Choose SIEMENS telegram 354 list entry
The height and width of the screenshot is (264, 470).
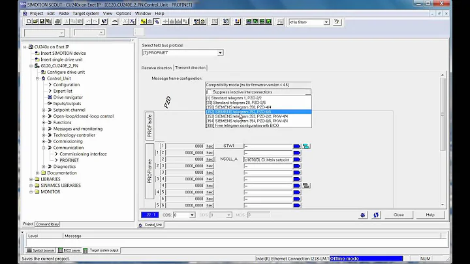click(x=258, y=121)
